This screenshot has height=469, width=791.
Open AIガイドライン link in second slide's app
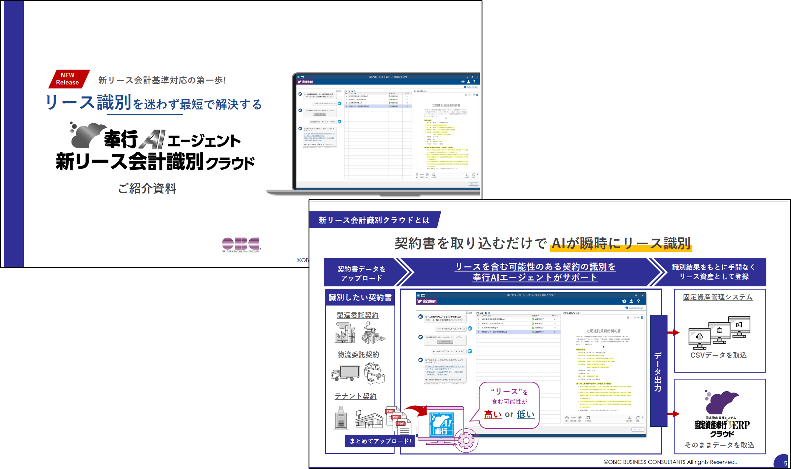pos(636,308)
